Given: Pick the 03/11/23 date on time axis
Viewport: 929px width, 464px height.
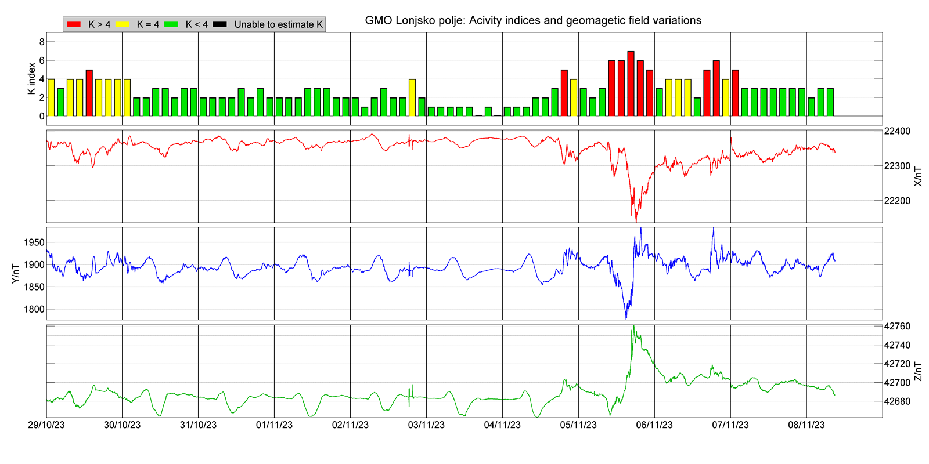Looking at the screenshot, I should pyautogui.click(x=426, y=425).
